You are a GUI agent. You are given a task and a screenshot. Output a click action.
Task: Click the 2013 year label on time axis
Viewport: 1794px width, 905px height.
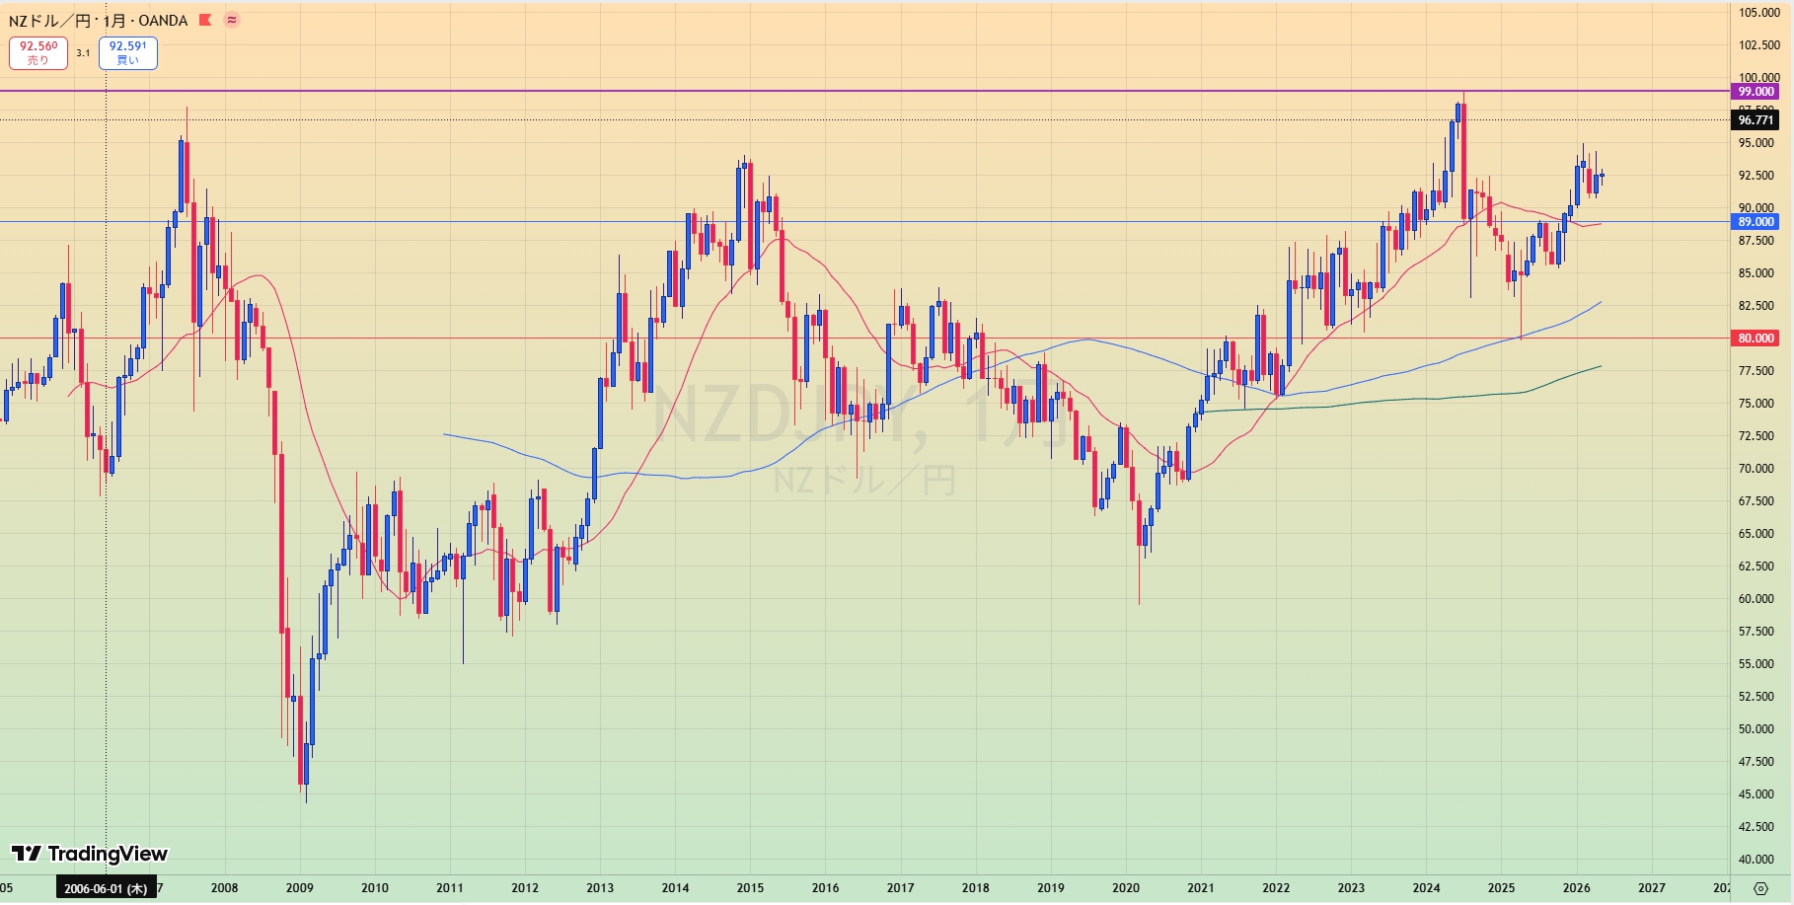pyautogui.click(x=600, y=888)
